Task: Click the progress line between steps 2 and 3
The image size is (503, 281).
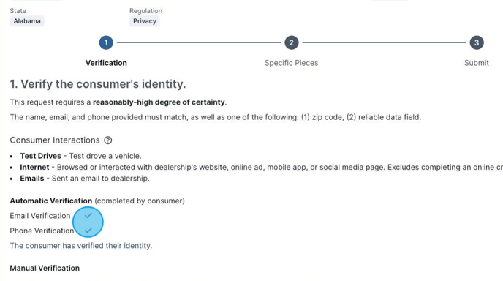Action: point(384,42)
